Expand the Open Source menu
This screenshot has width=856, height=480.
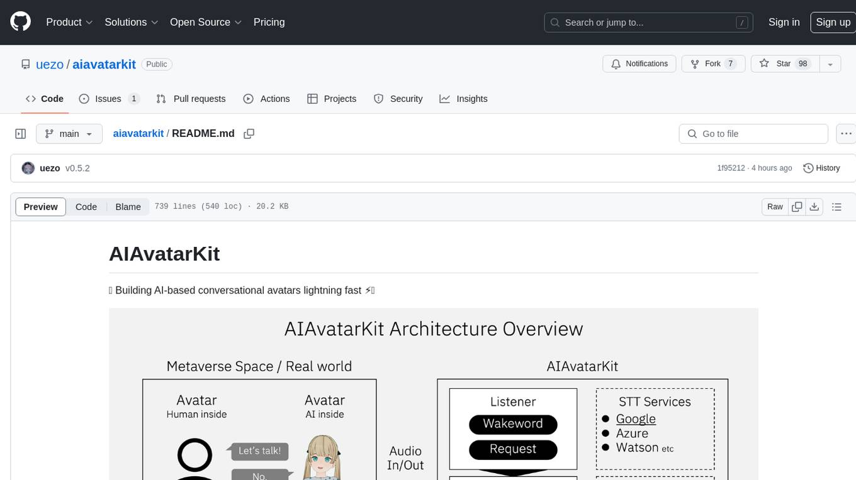click(x=206, y=22)
